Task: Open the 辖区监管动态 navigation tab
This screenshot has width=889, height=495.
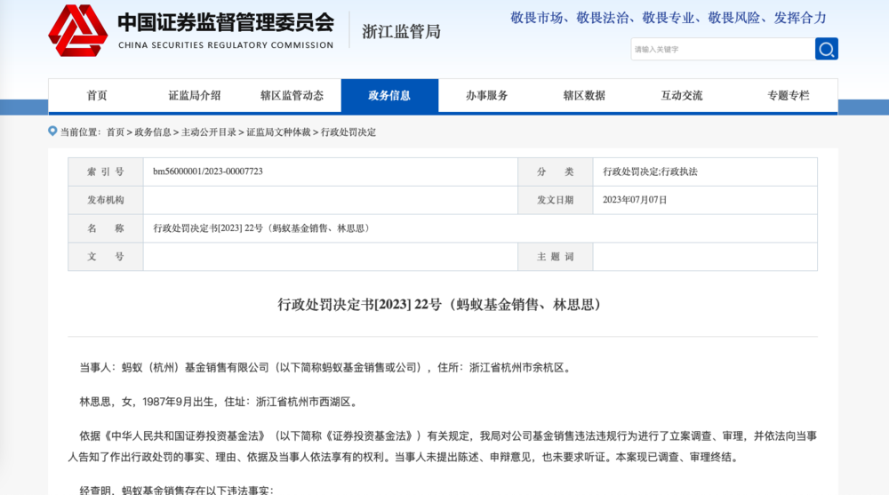Action: tap(292, 96)
